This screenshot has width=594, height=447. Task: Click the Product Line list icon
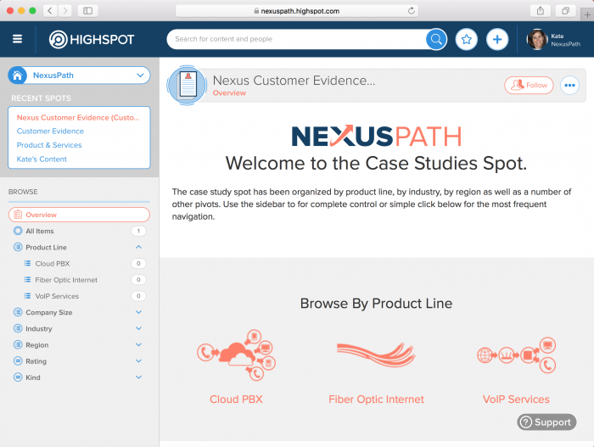pyautogui.click(x=18, y=247)
